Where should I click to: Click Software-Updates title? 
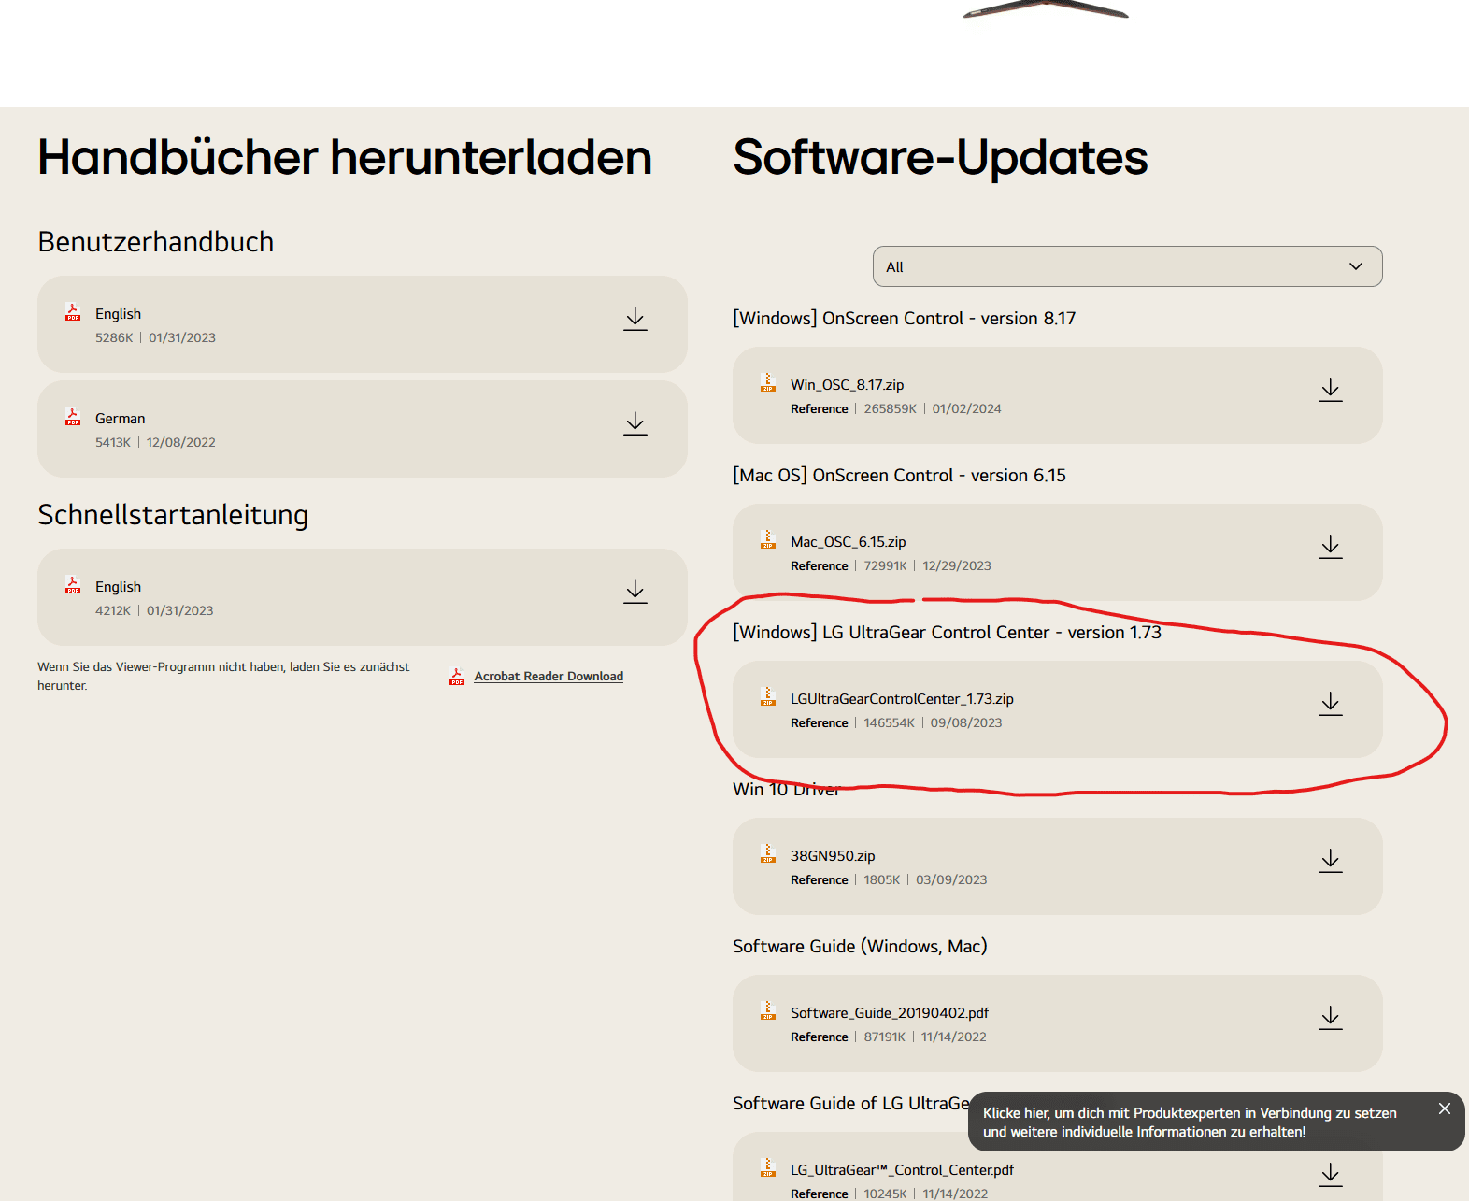940,157
